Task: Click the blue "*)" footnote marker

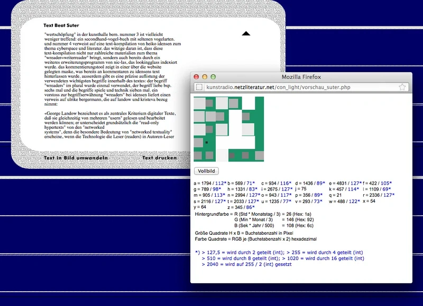Action: tap(197, 253)
